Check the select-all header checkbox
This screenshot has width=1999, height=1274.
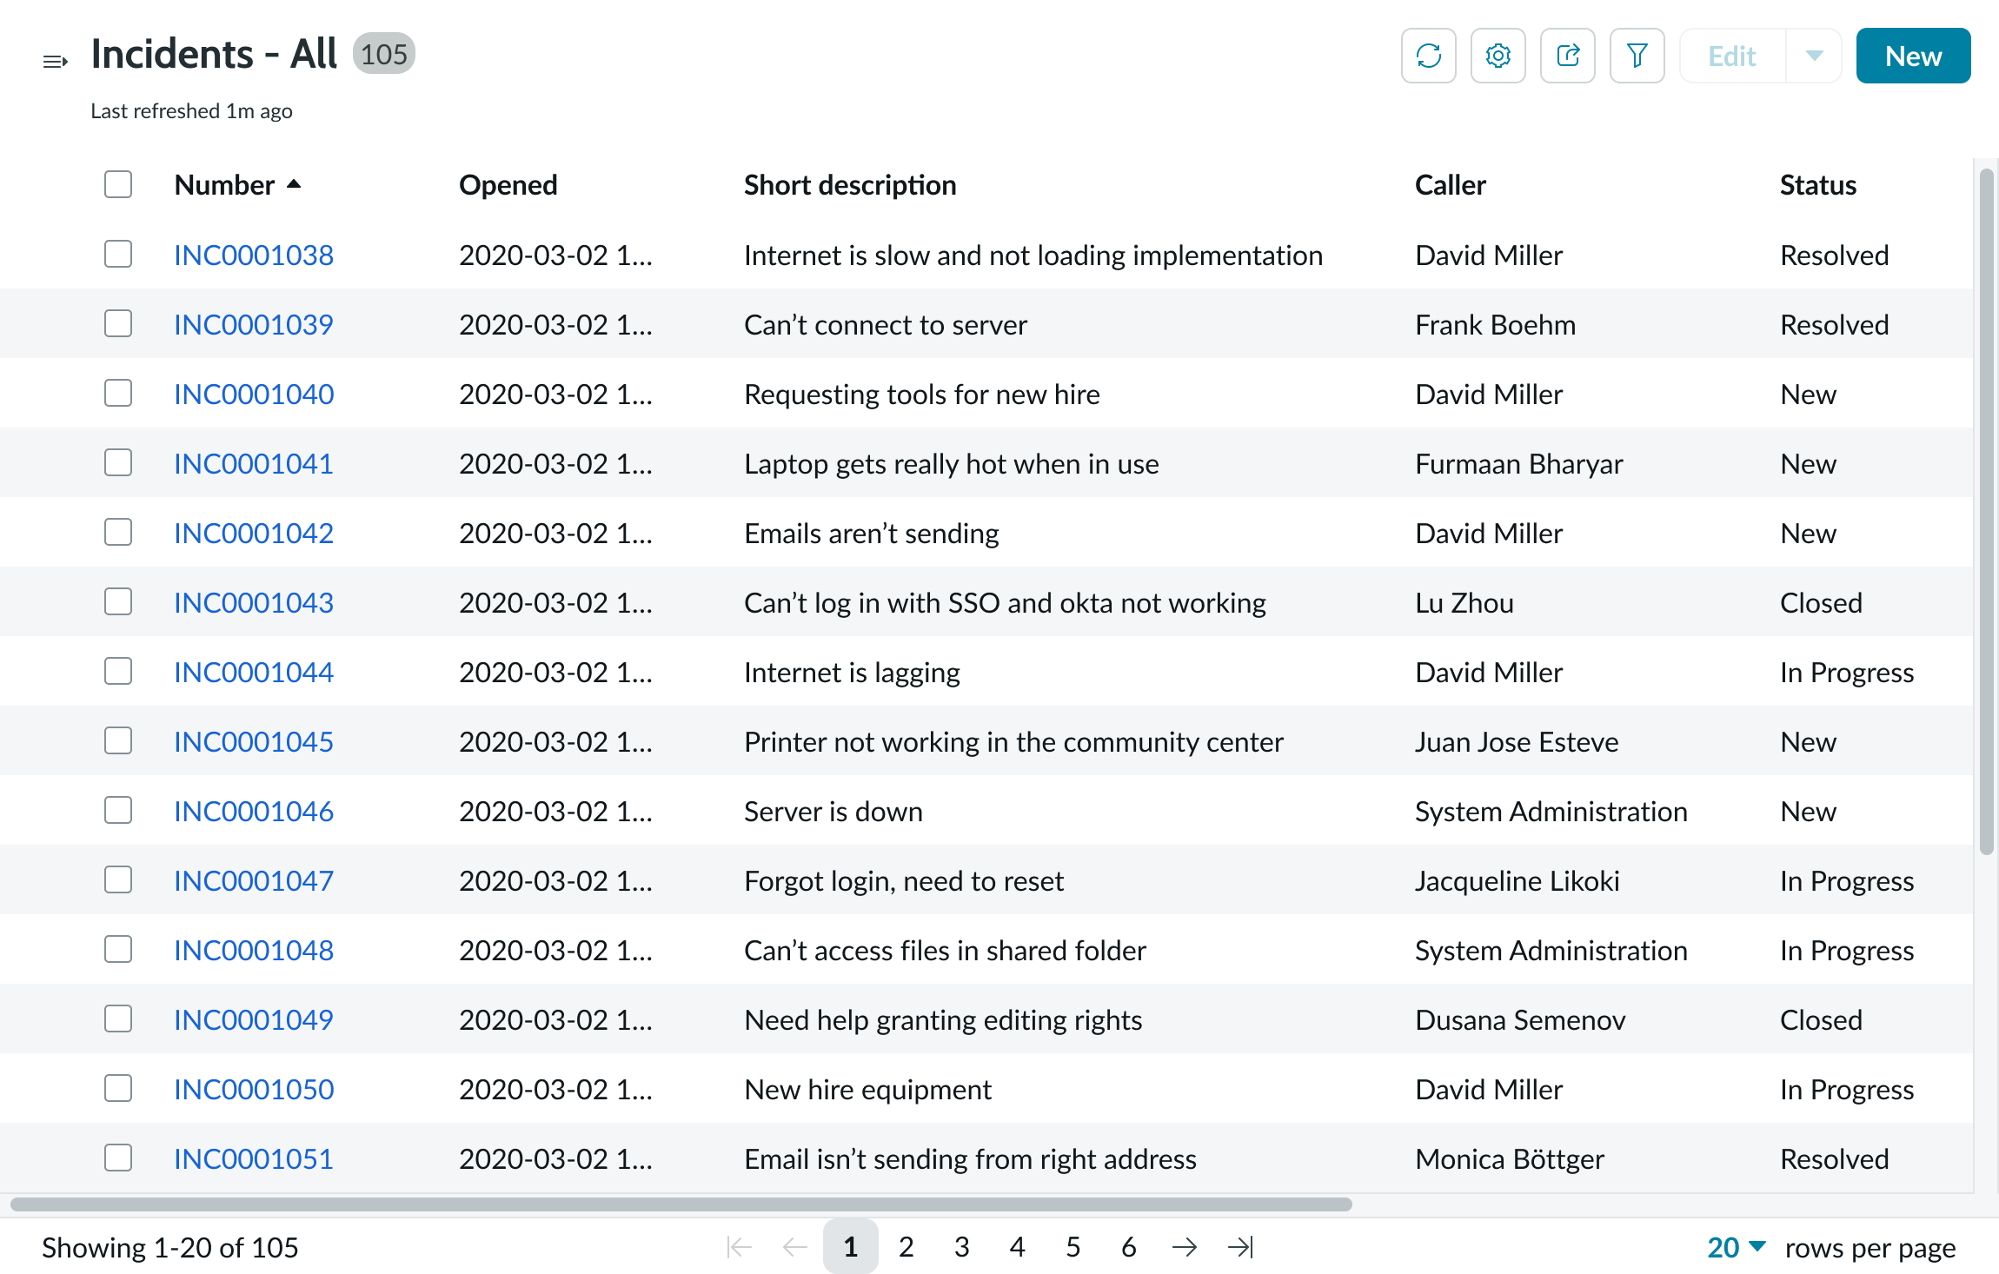click(118, 184)
